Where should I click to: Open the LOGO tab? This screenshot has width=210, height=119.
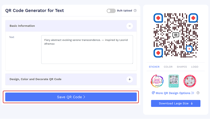195,67
